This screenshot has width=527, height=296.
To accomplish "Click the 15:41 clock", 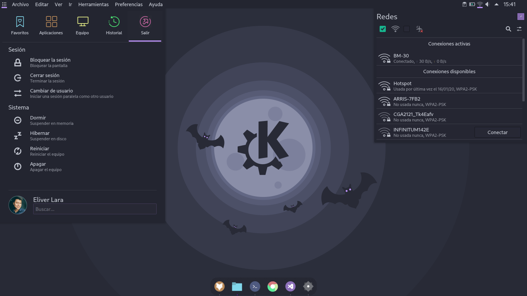I will 510,4.
